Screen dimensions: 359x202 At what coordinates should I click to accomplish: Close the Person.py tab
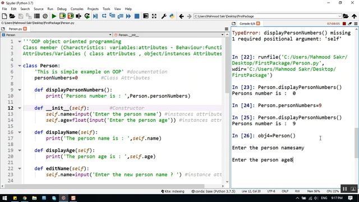(25, 29)
